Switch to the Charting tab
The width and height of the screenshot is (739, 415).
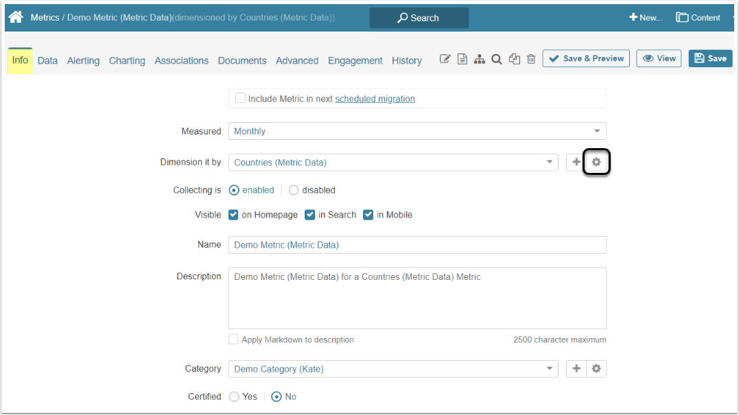coord(127,60)
